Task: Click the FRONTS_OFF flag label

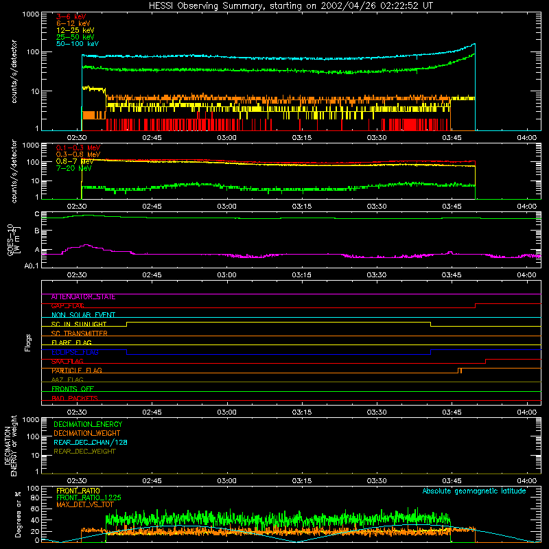Action: pyautogui.click(x=73, y=389)
